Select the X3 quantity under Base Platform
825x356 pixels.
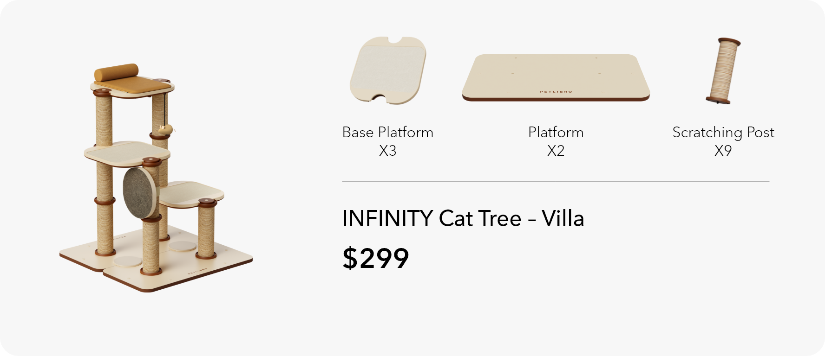click(x=388, y=151)
